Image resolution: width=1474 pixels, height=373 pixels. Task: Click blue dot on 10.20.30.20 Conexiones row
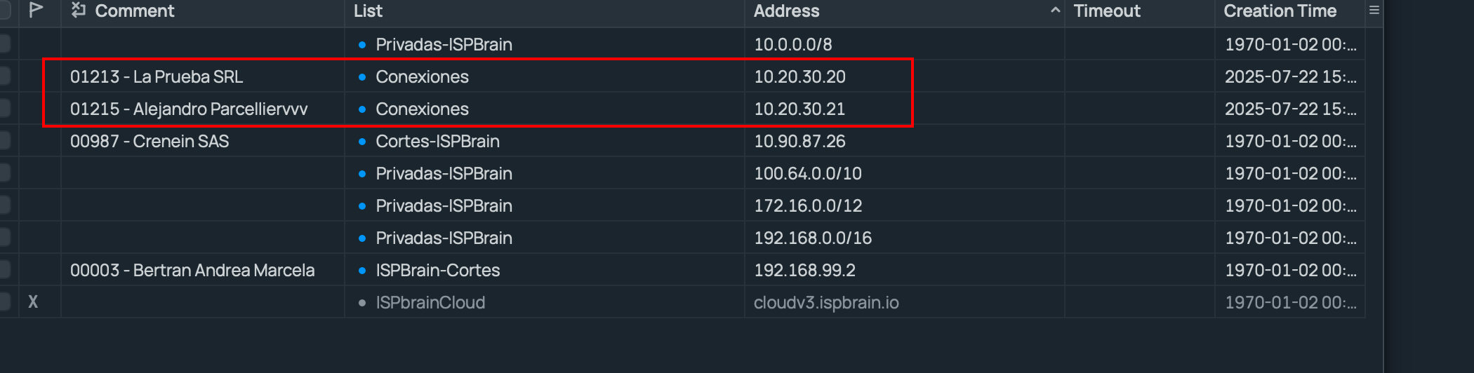pyautogui.click(x=362, y=77)
